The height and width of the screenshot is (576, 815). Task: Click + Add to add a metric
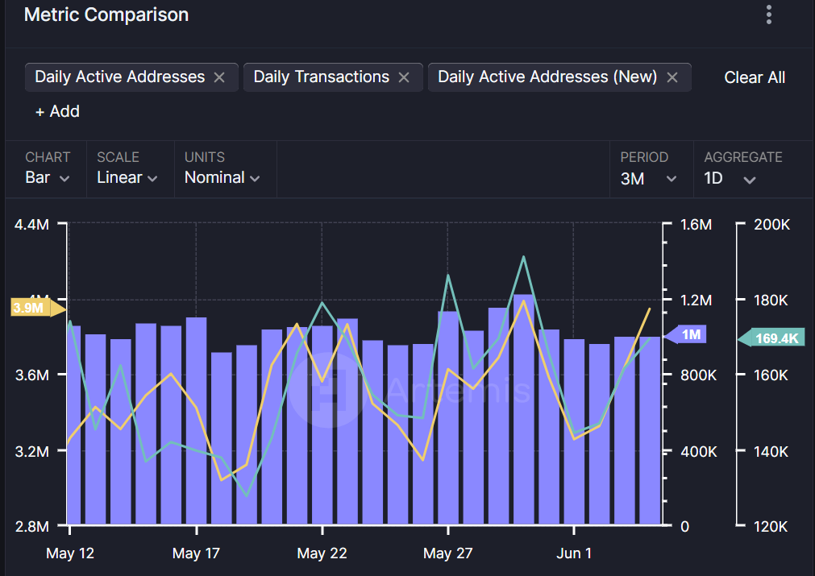click(57, 111)
